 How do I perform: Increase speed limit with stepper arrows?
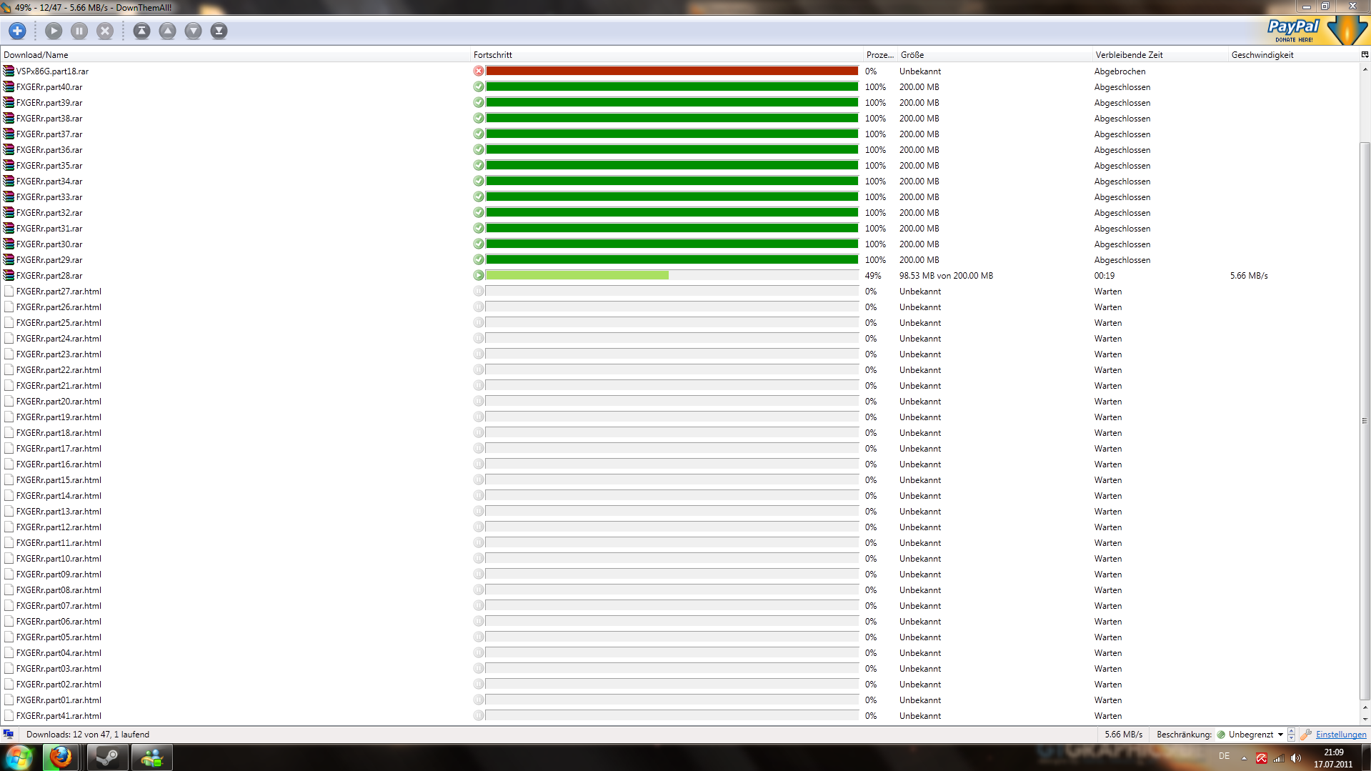pyautogui.click(x=1291, y=731)
